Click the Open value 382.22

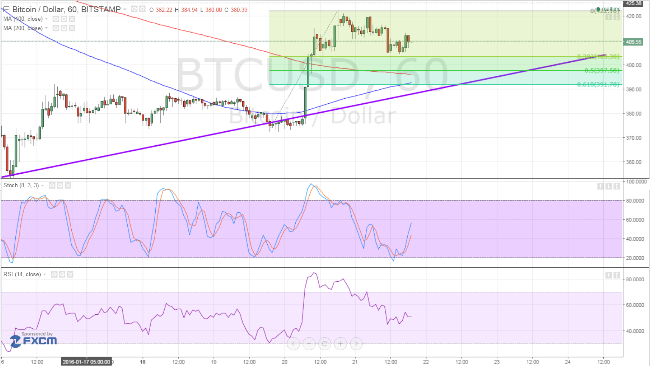click(164, 10)
